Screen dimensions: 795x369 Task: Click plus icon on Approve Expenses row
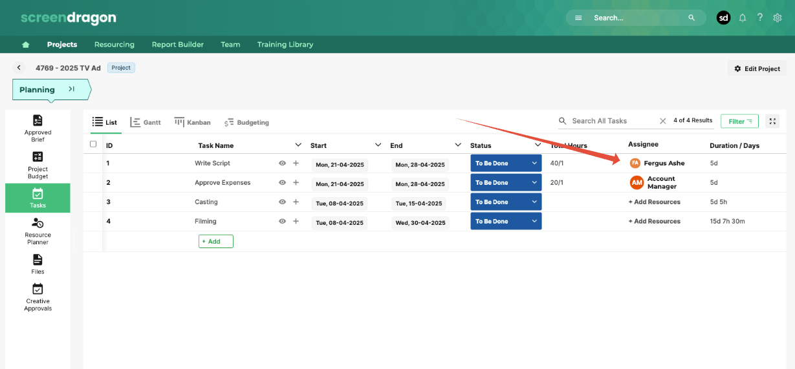(x=296, y=183)
